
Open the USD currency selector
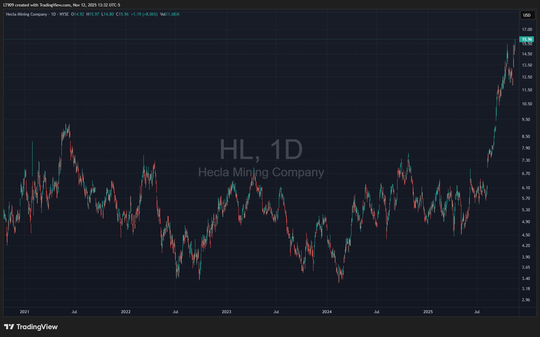[527, 15]
